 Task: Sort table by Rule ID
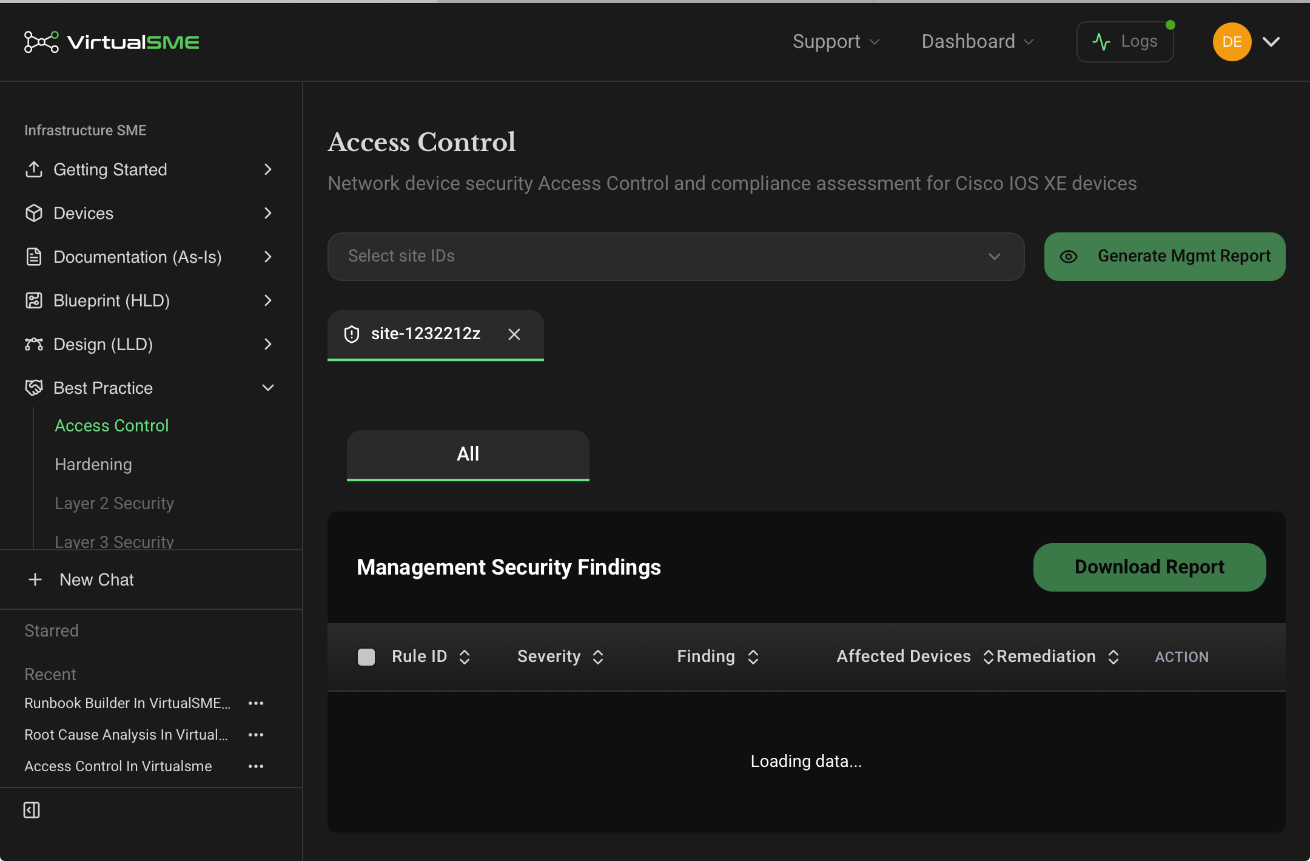(x=465, y=657)
